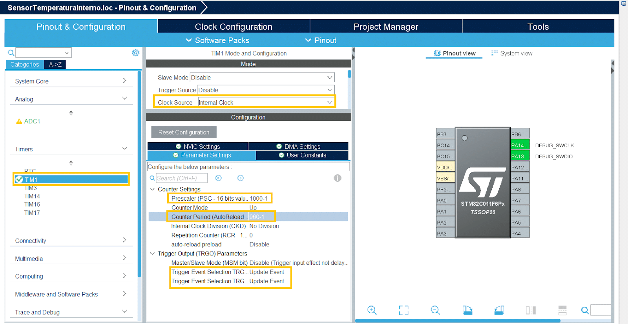Screen dimensions: 628x324
Task: Open the Clock Configuration tab
Action: 234,27
